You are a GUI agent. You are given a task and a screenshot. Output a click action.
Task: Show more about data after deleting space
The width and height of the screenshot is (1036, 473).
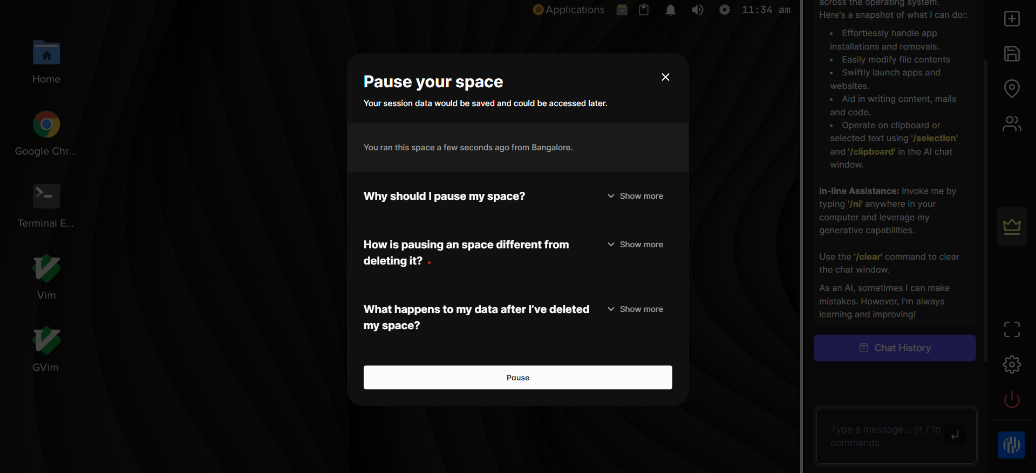pos(635,309)
